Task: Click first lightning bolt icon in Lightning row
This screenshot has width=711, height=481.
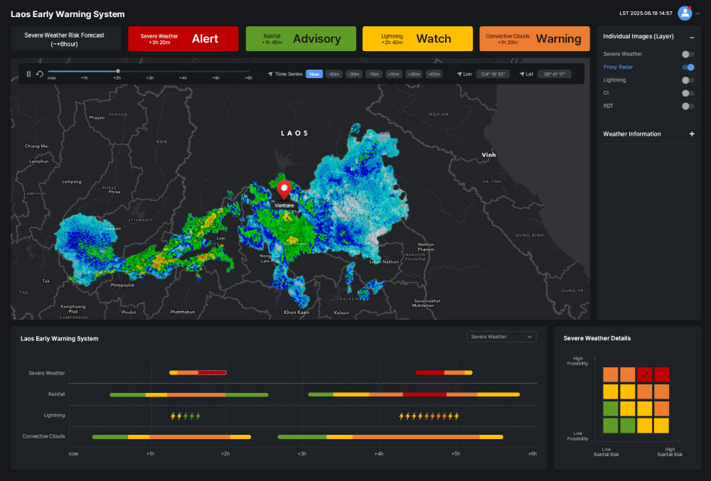Action: [173, 416]
